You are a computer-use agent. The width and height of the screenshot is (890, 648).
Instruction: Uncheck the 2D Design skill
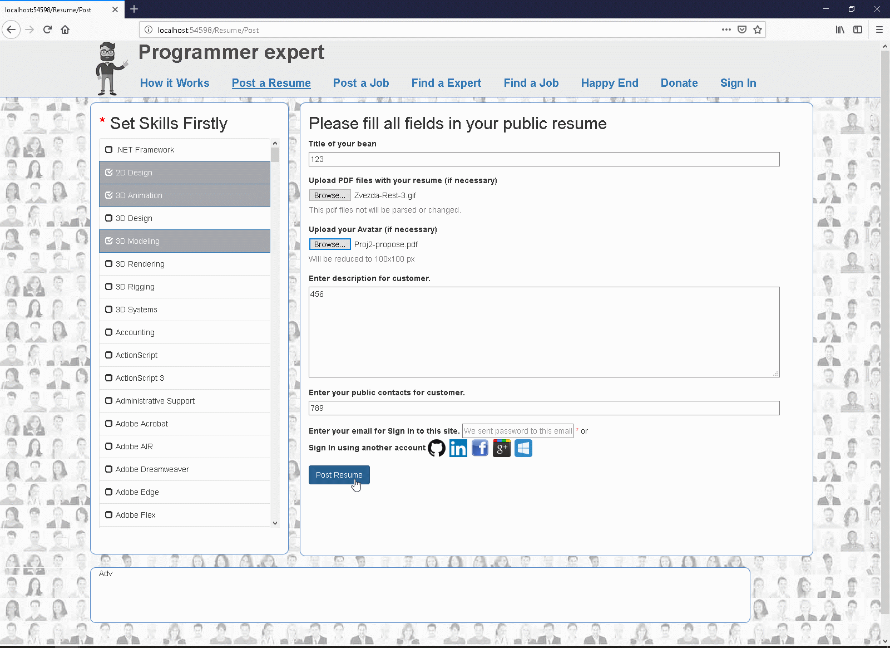pyautogui.click(x=109, y=173)
